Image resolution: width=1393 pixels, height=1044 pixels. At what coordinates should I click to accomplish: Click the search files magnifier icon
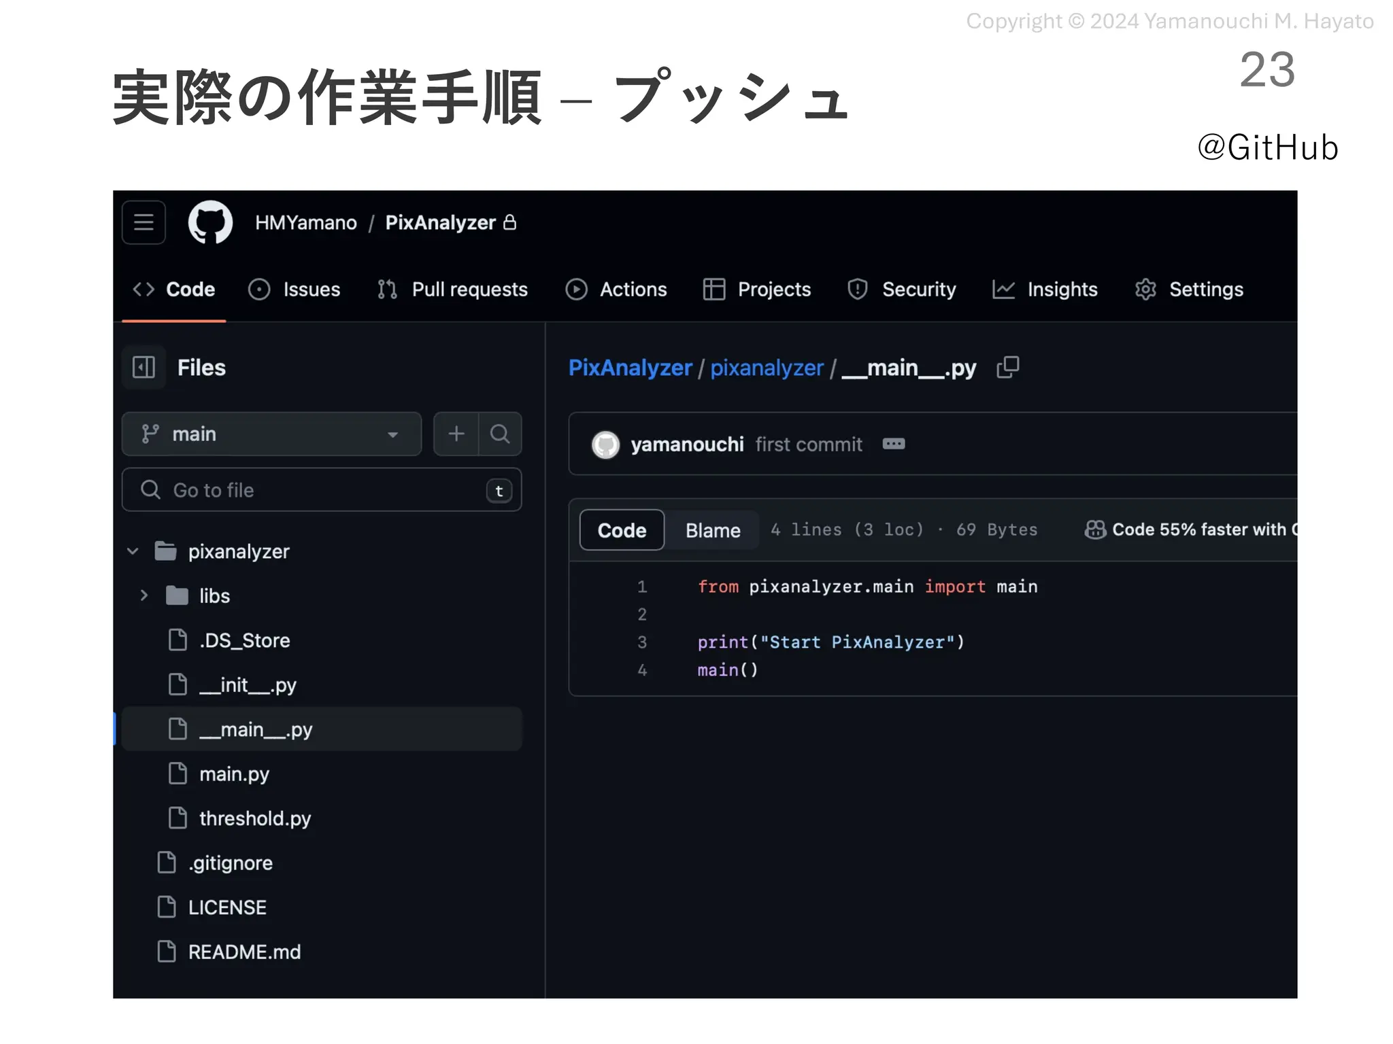pos(500,434)
